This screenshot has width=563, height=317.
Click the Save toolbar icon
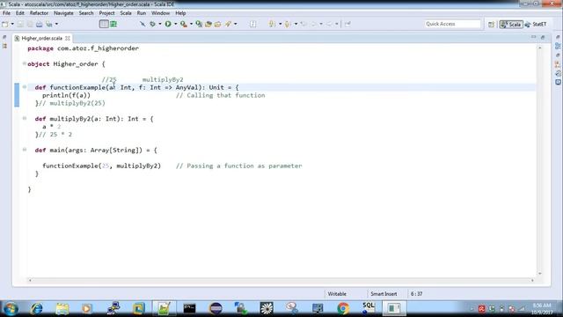pos(20,24)
